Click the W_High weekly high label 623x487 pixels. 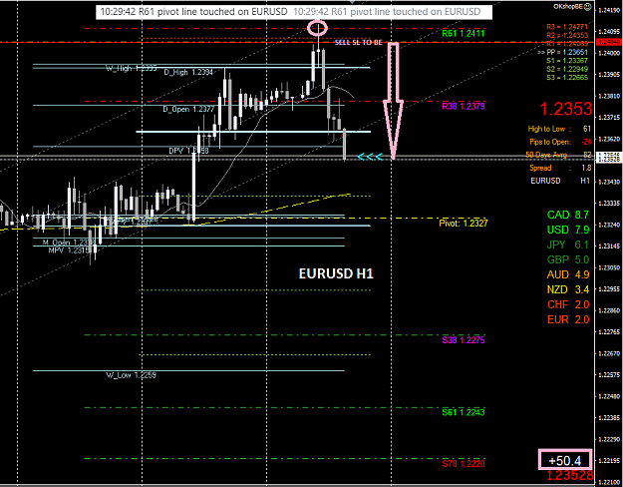tap(132, 69)
